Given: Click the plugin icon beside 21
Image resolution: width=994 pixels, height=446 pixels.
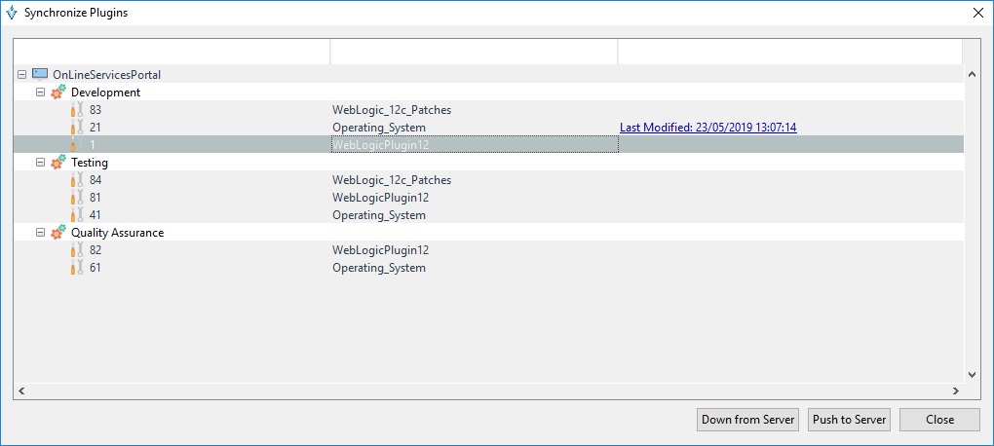Looking at the screenshot, I should click(77, 128).
